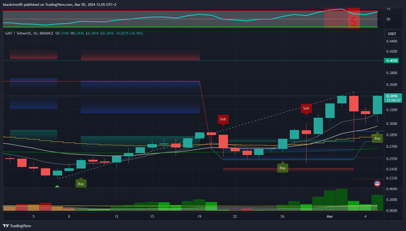This screenshot has height=231, width=406.
Task: Click the Buy label under the latest candle
Action: [377, 138]
